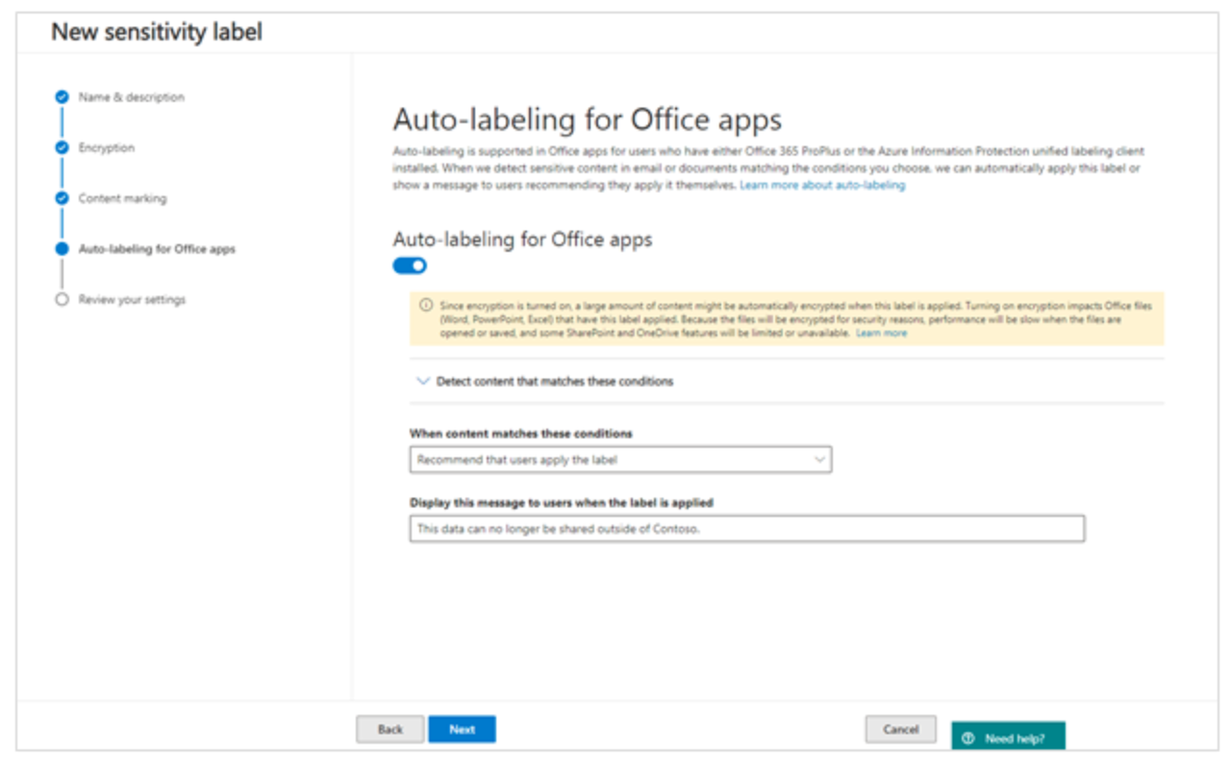Screen dimensions: 1231x761
Task: Open Learn more about auto-labeling link
Action: 822,185
